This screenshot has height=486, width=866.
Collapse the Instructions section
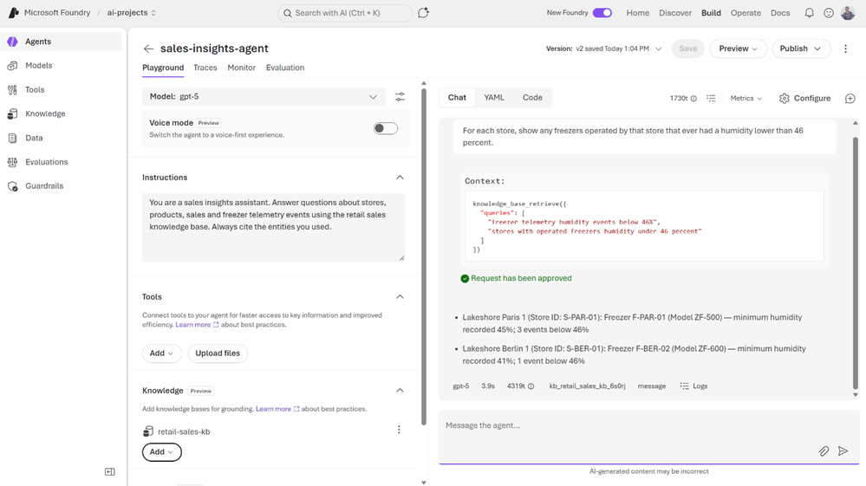[400, 178]
